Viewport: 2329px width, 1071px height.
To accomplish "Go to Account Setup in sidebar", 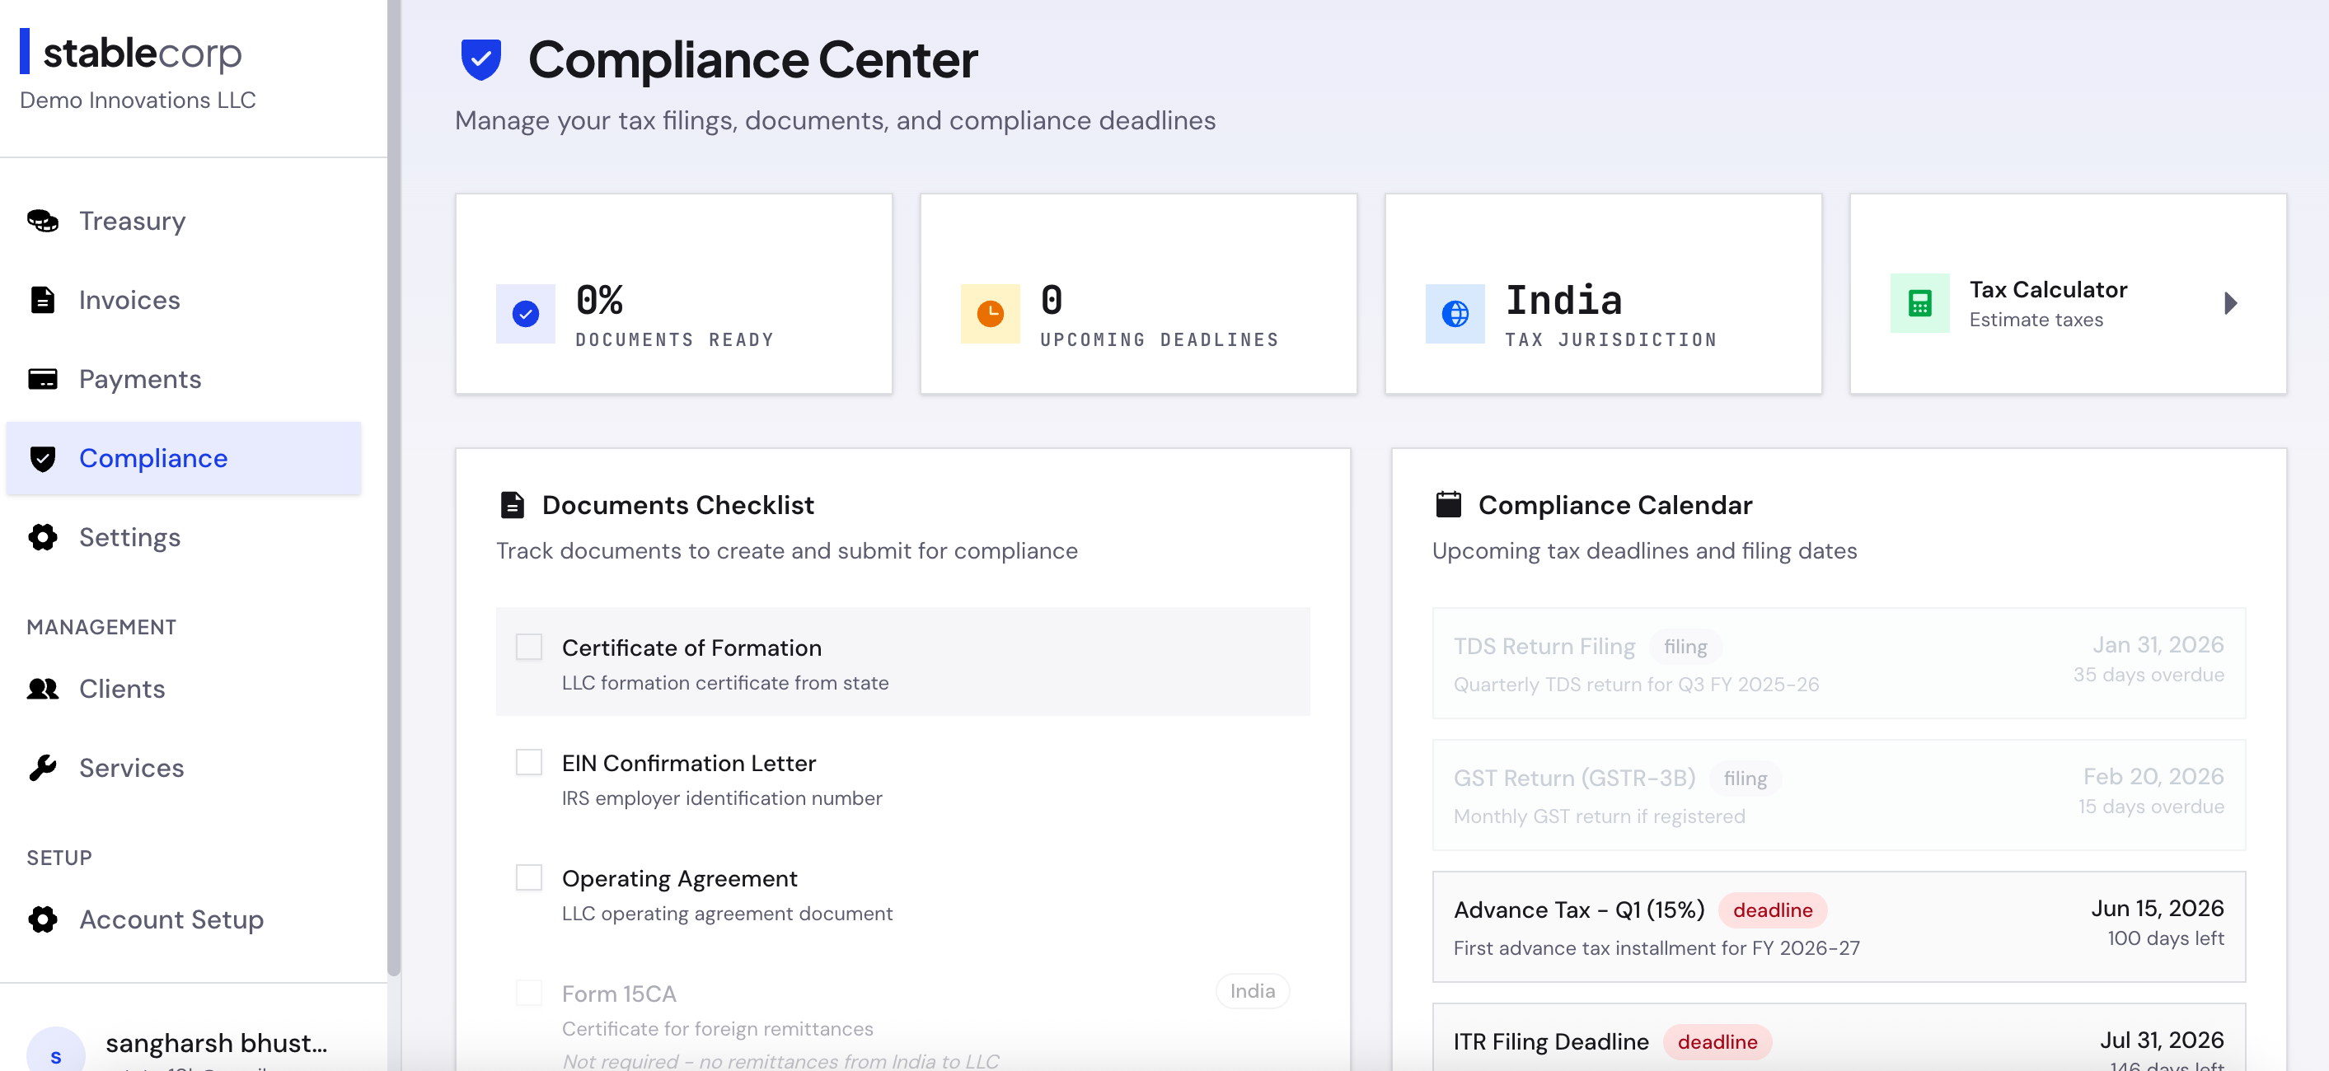I will (171, 919).
